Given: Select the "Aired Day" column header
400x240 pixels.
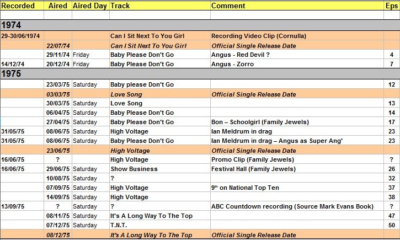Looking at the screenshot, I should 90,6.
